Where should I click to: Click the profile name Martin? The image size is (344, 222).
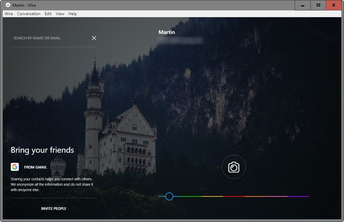tap(167, 32)
